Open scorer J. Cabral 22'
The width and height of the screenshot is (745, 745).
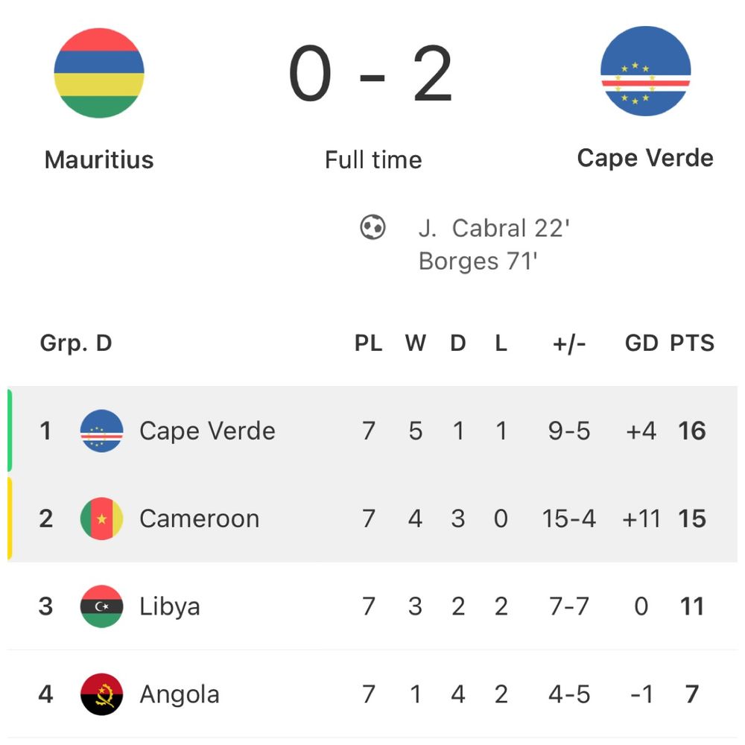494,228
